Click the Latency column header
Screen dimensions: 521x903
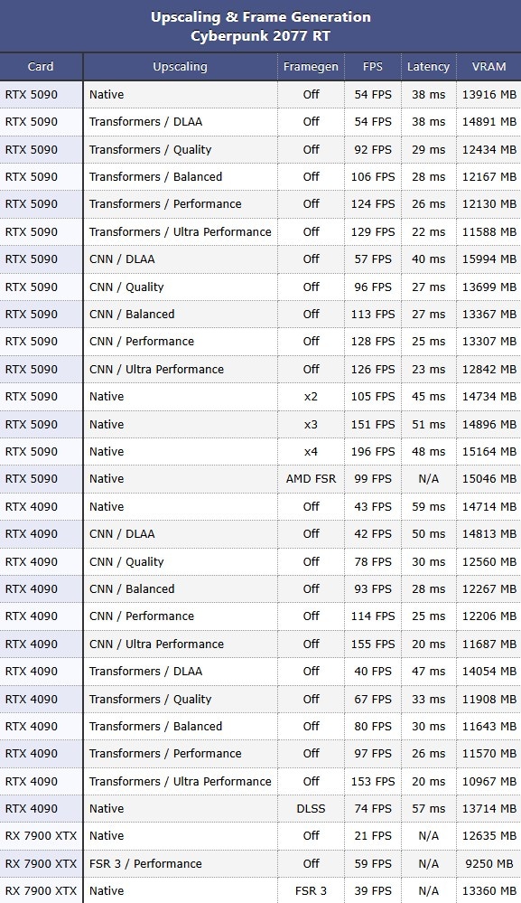[428, 67]
